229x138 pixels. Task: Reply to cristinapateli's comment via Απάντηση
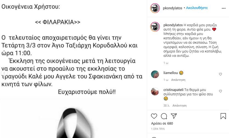click(180, 105)
